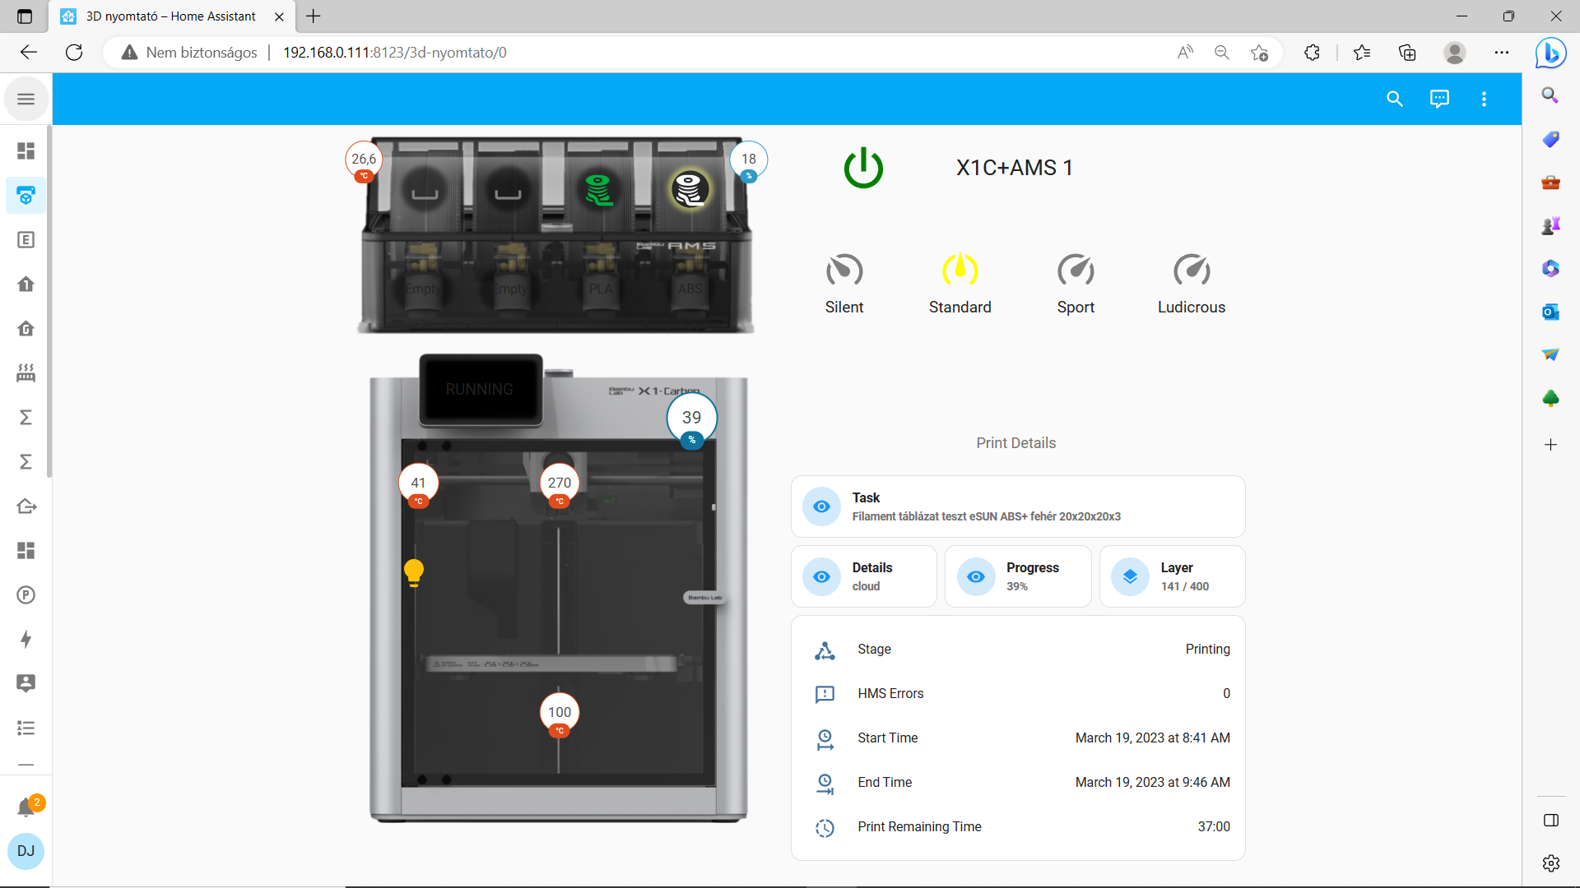The image size is (1580, 888).
Task: Open the Layer 141 / 400 card
Action: [x=1172, y=576]
